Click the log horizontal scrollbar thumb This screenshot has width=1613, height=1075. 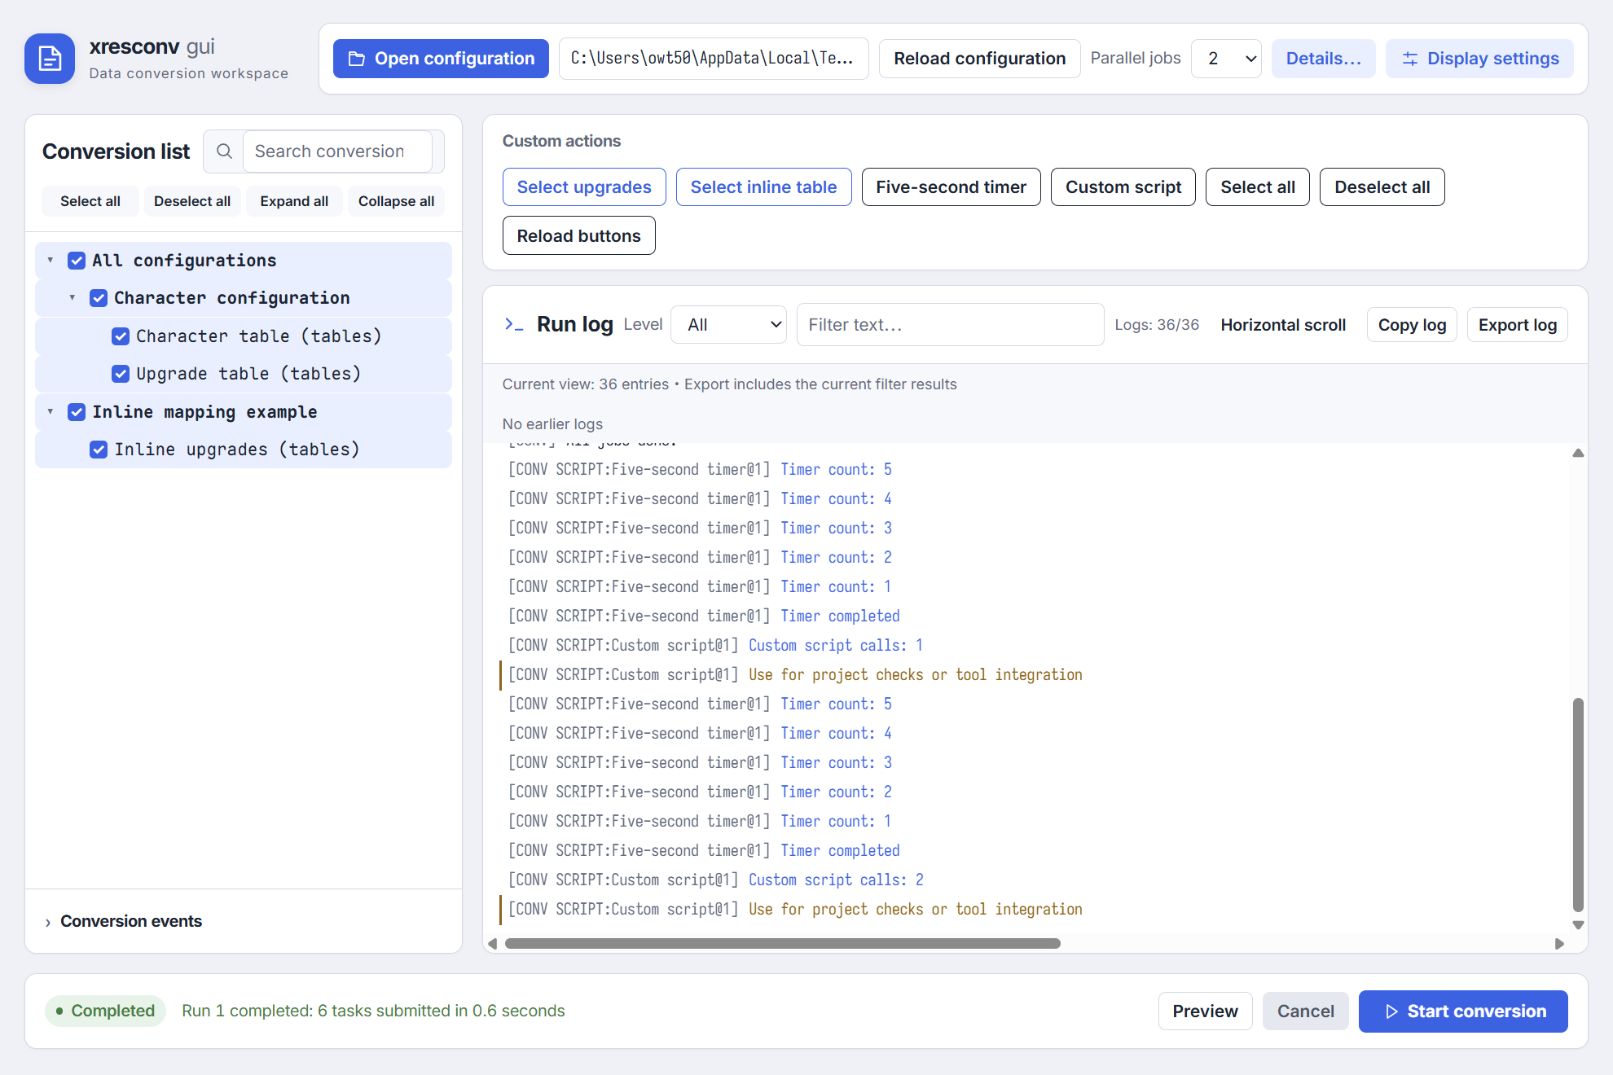pyautogui.click(x=782, y=944)
